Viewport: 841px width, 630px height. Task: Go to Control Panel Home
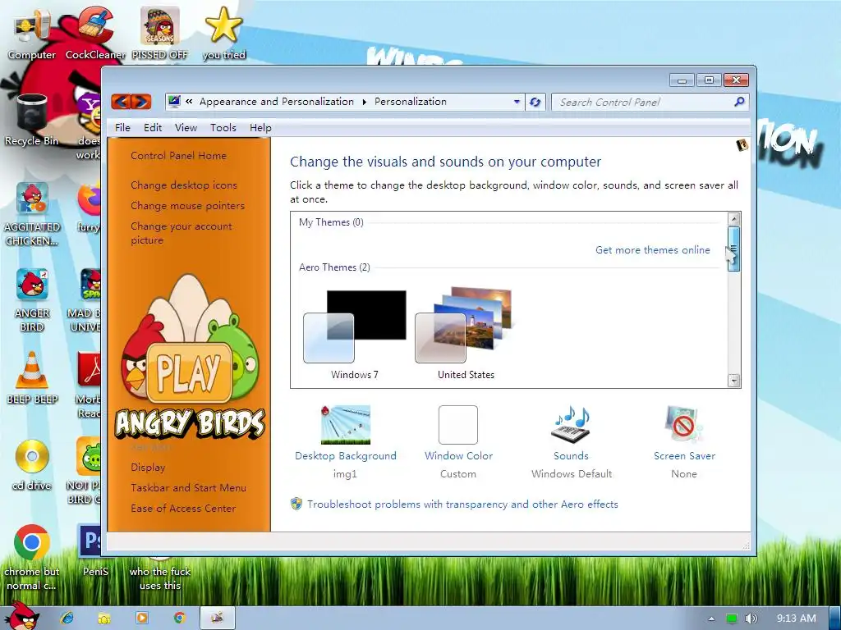tap(178, 155)
